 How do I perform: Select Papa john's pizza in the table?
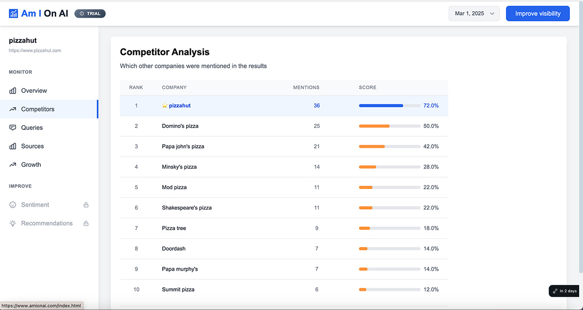click(x=183, y=147)
